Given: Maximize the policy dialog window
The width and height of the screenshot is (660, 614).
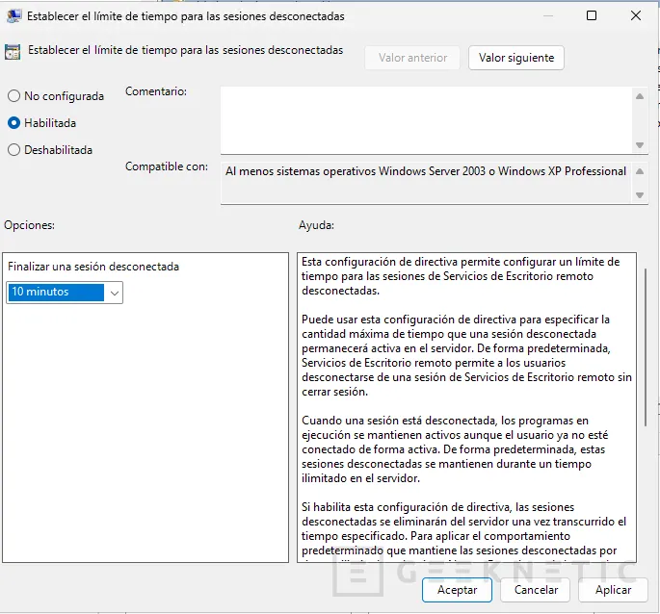Looking at the screenshot, I should tap(592, 15).
